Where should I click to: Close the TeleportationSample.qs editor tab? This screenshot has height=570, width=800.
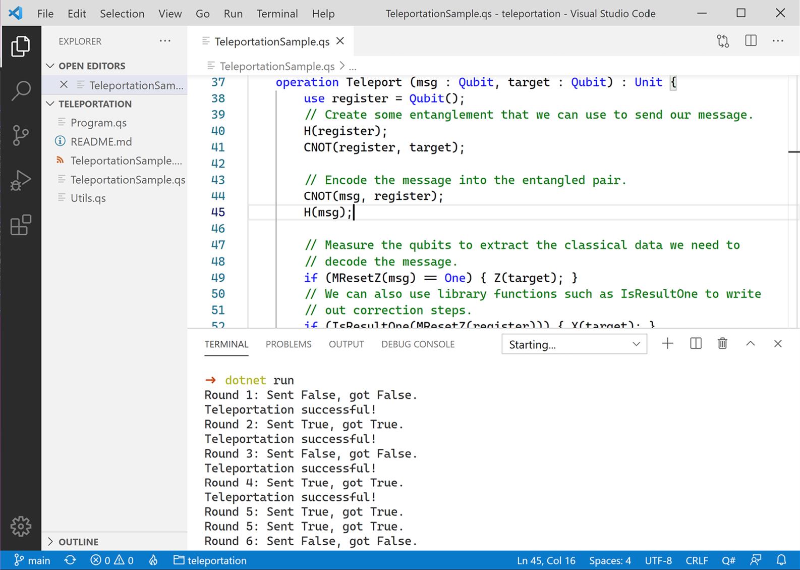tap(340, 41)
